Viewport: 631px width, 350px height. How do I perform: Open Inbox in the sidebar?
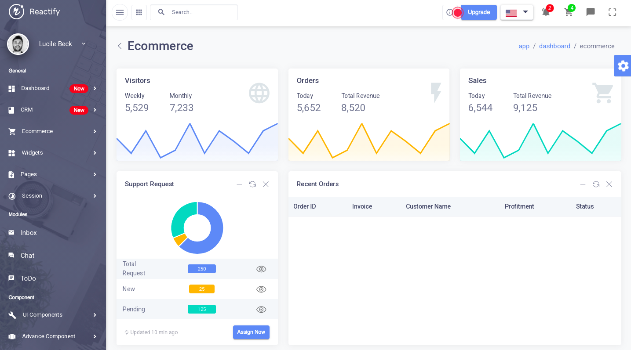click(x=53, y=233)
